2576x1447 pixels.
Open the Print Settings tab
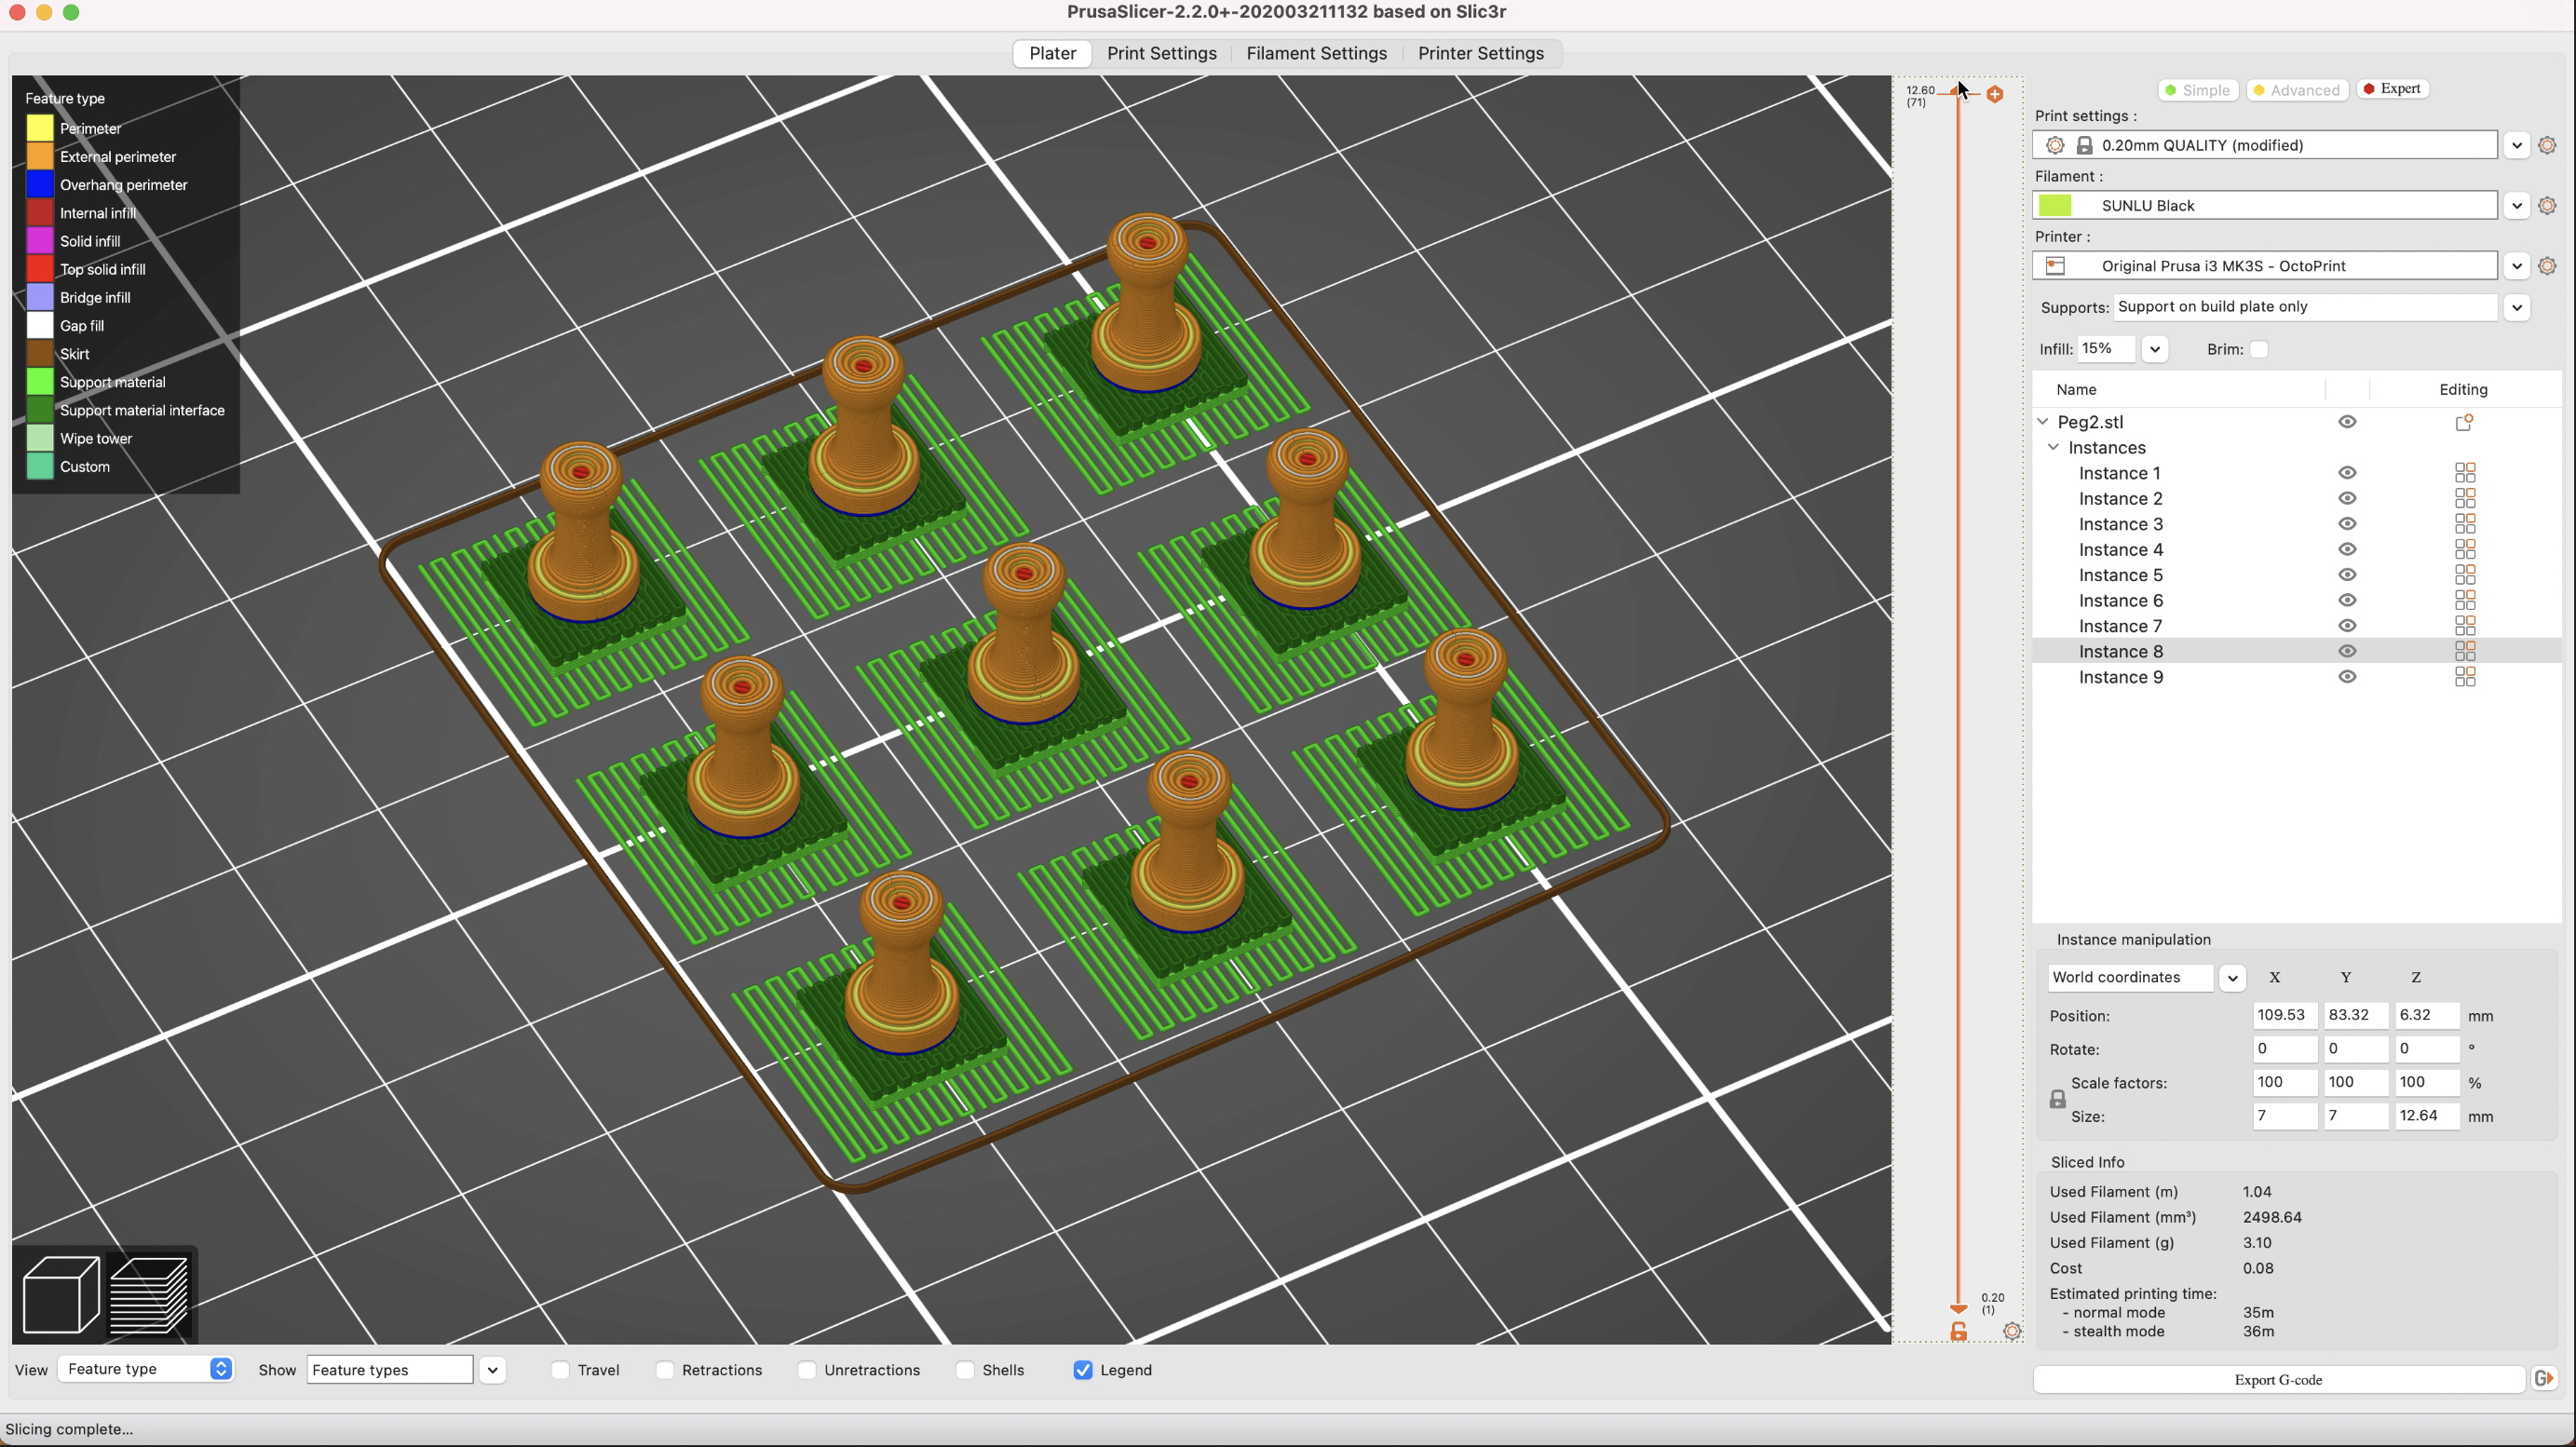(1161, 53)
